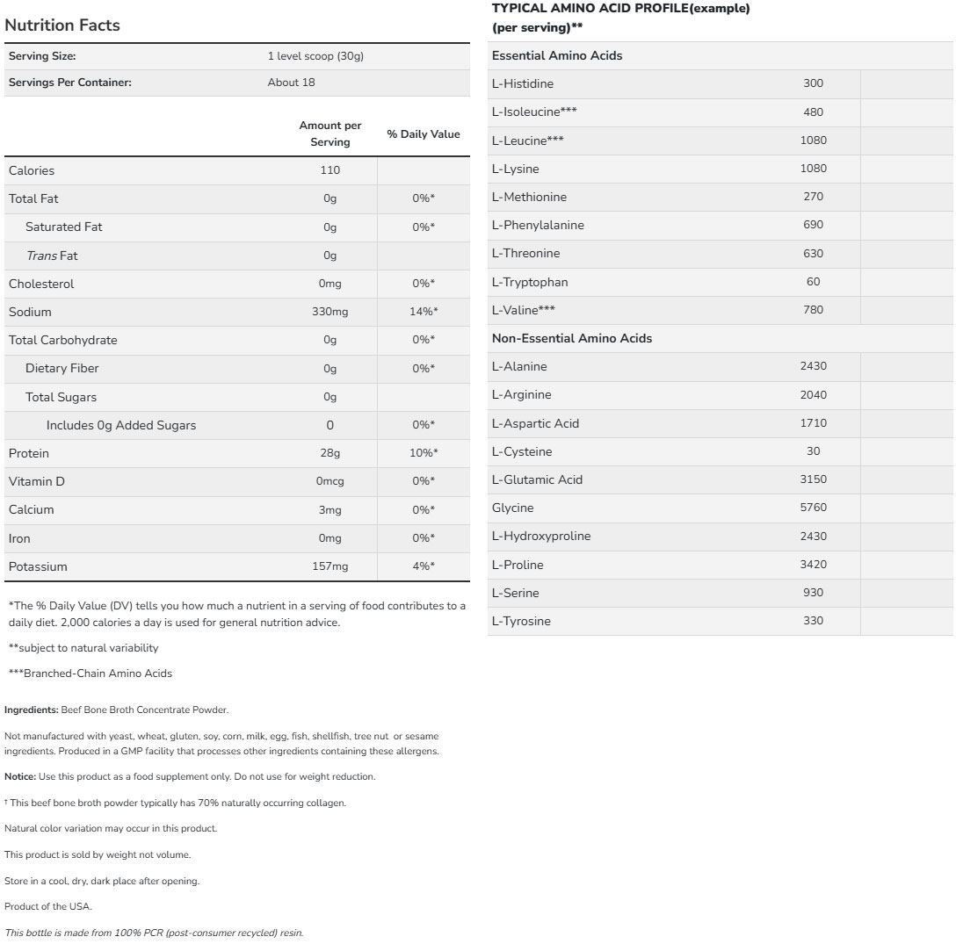Viewport: 956px width, 944px height.
Task: Click the Serving Size row label
Action: [x=42, y=56]
